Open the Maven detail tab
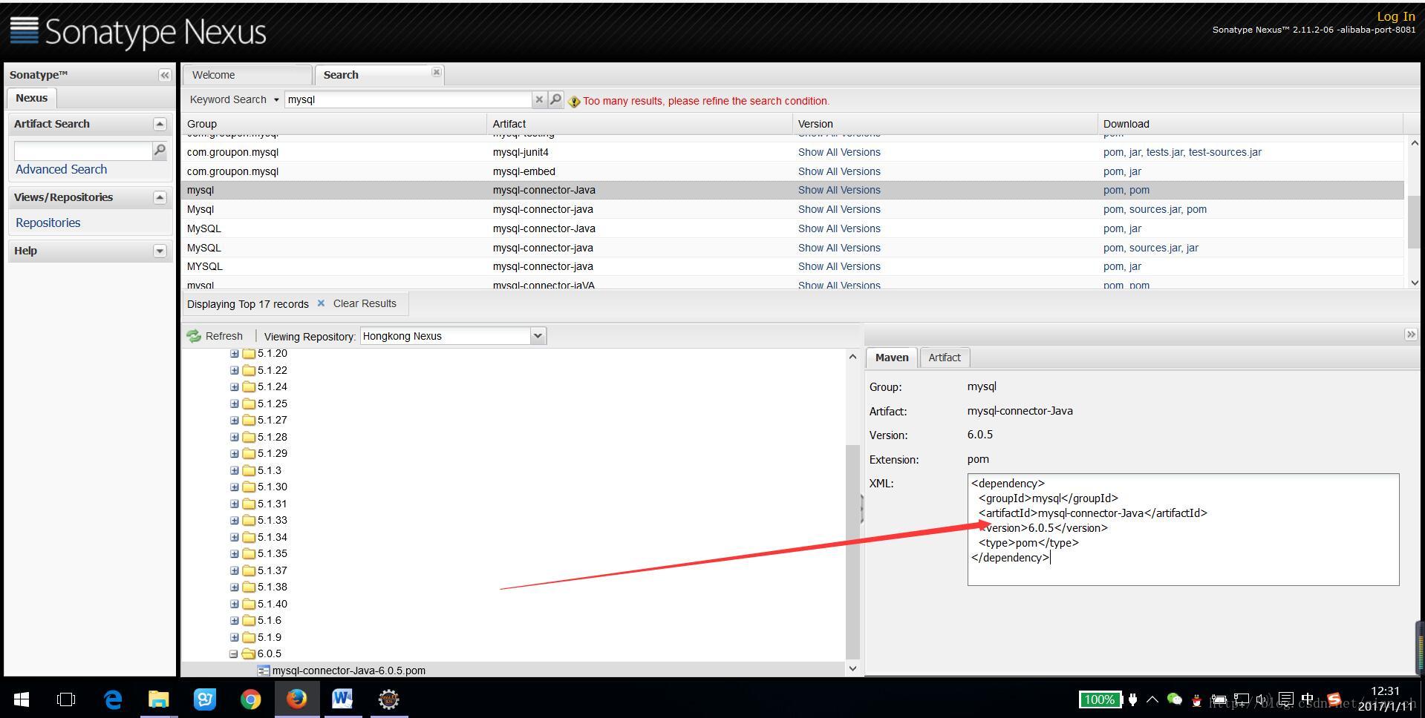1425x718 pixels. (892, 358)
